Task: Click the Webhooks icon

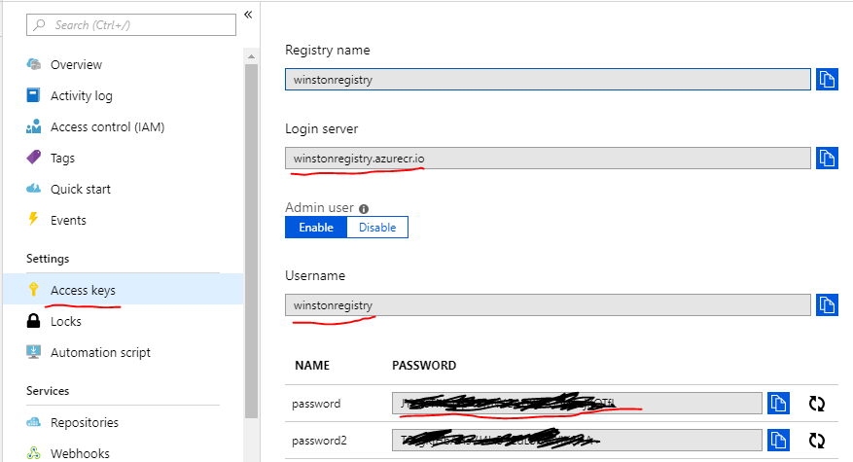Action: pyautogui.click(x=34, y=452)
